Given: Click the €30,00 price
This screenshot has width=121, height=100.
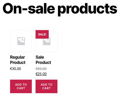Looking at the screenshot, I should (16, 69).
